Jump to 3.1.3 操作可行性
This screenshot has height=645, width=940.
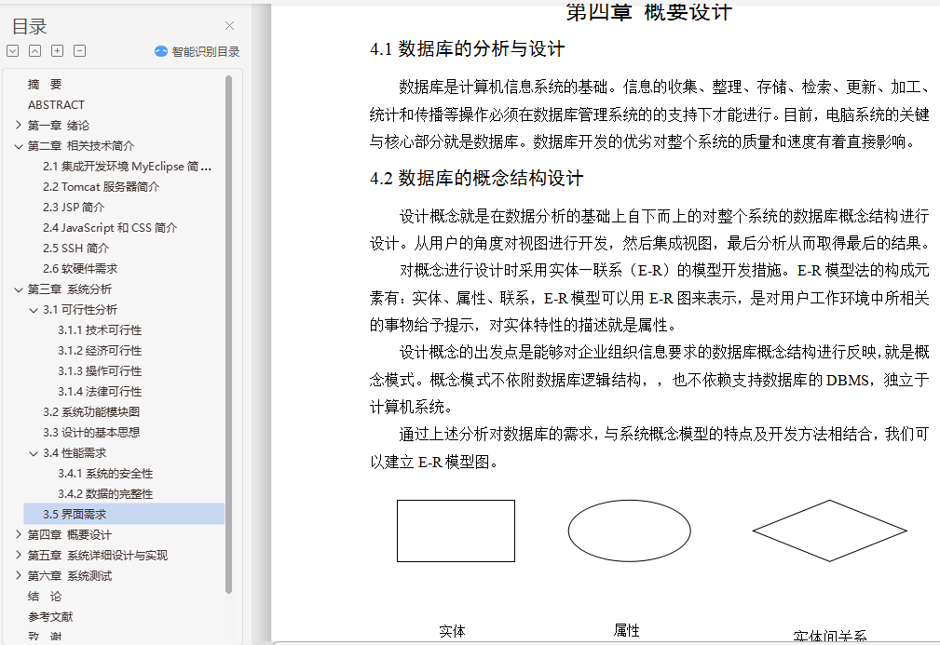[x=100, y=370]
